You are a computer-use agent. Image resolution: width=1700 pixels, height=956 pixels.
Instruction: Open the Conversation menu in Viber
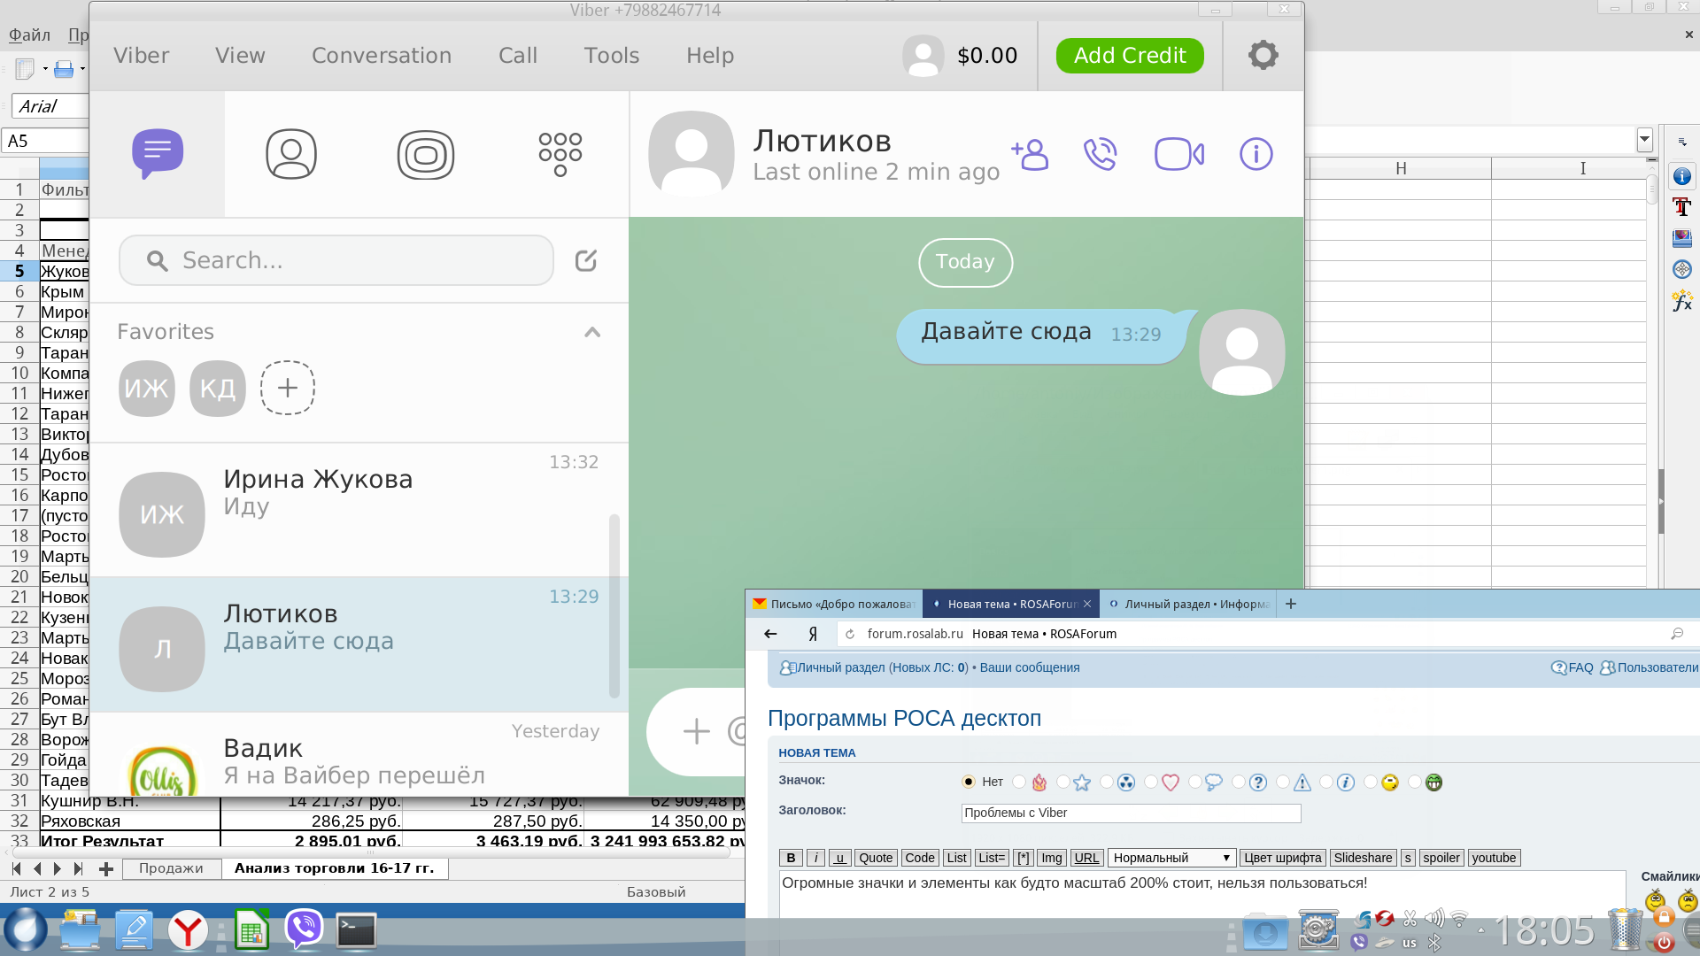coord(381,55)
